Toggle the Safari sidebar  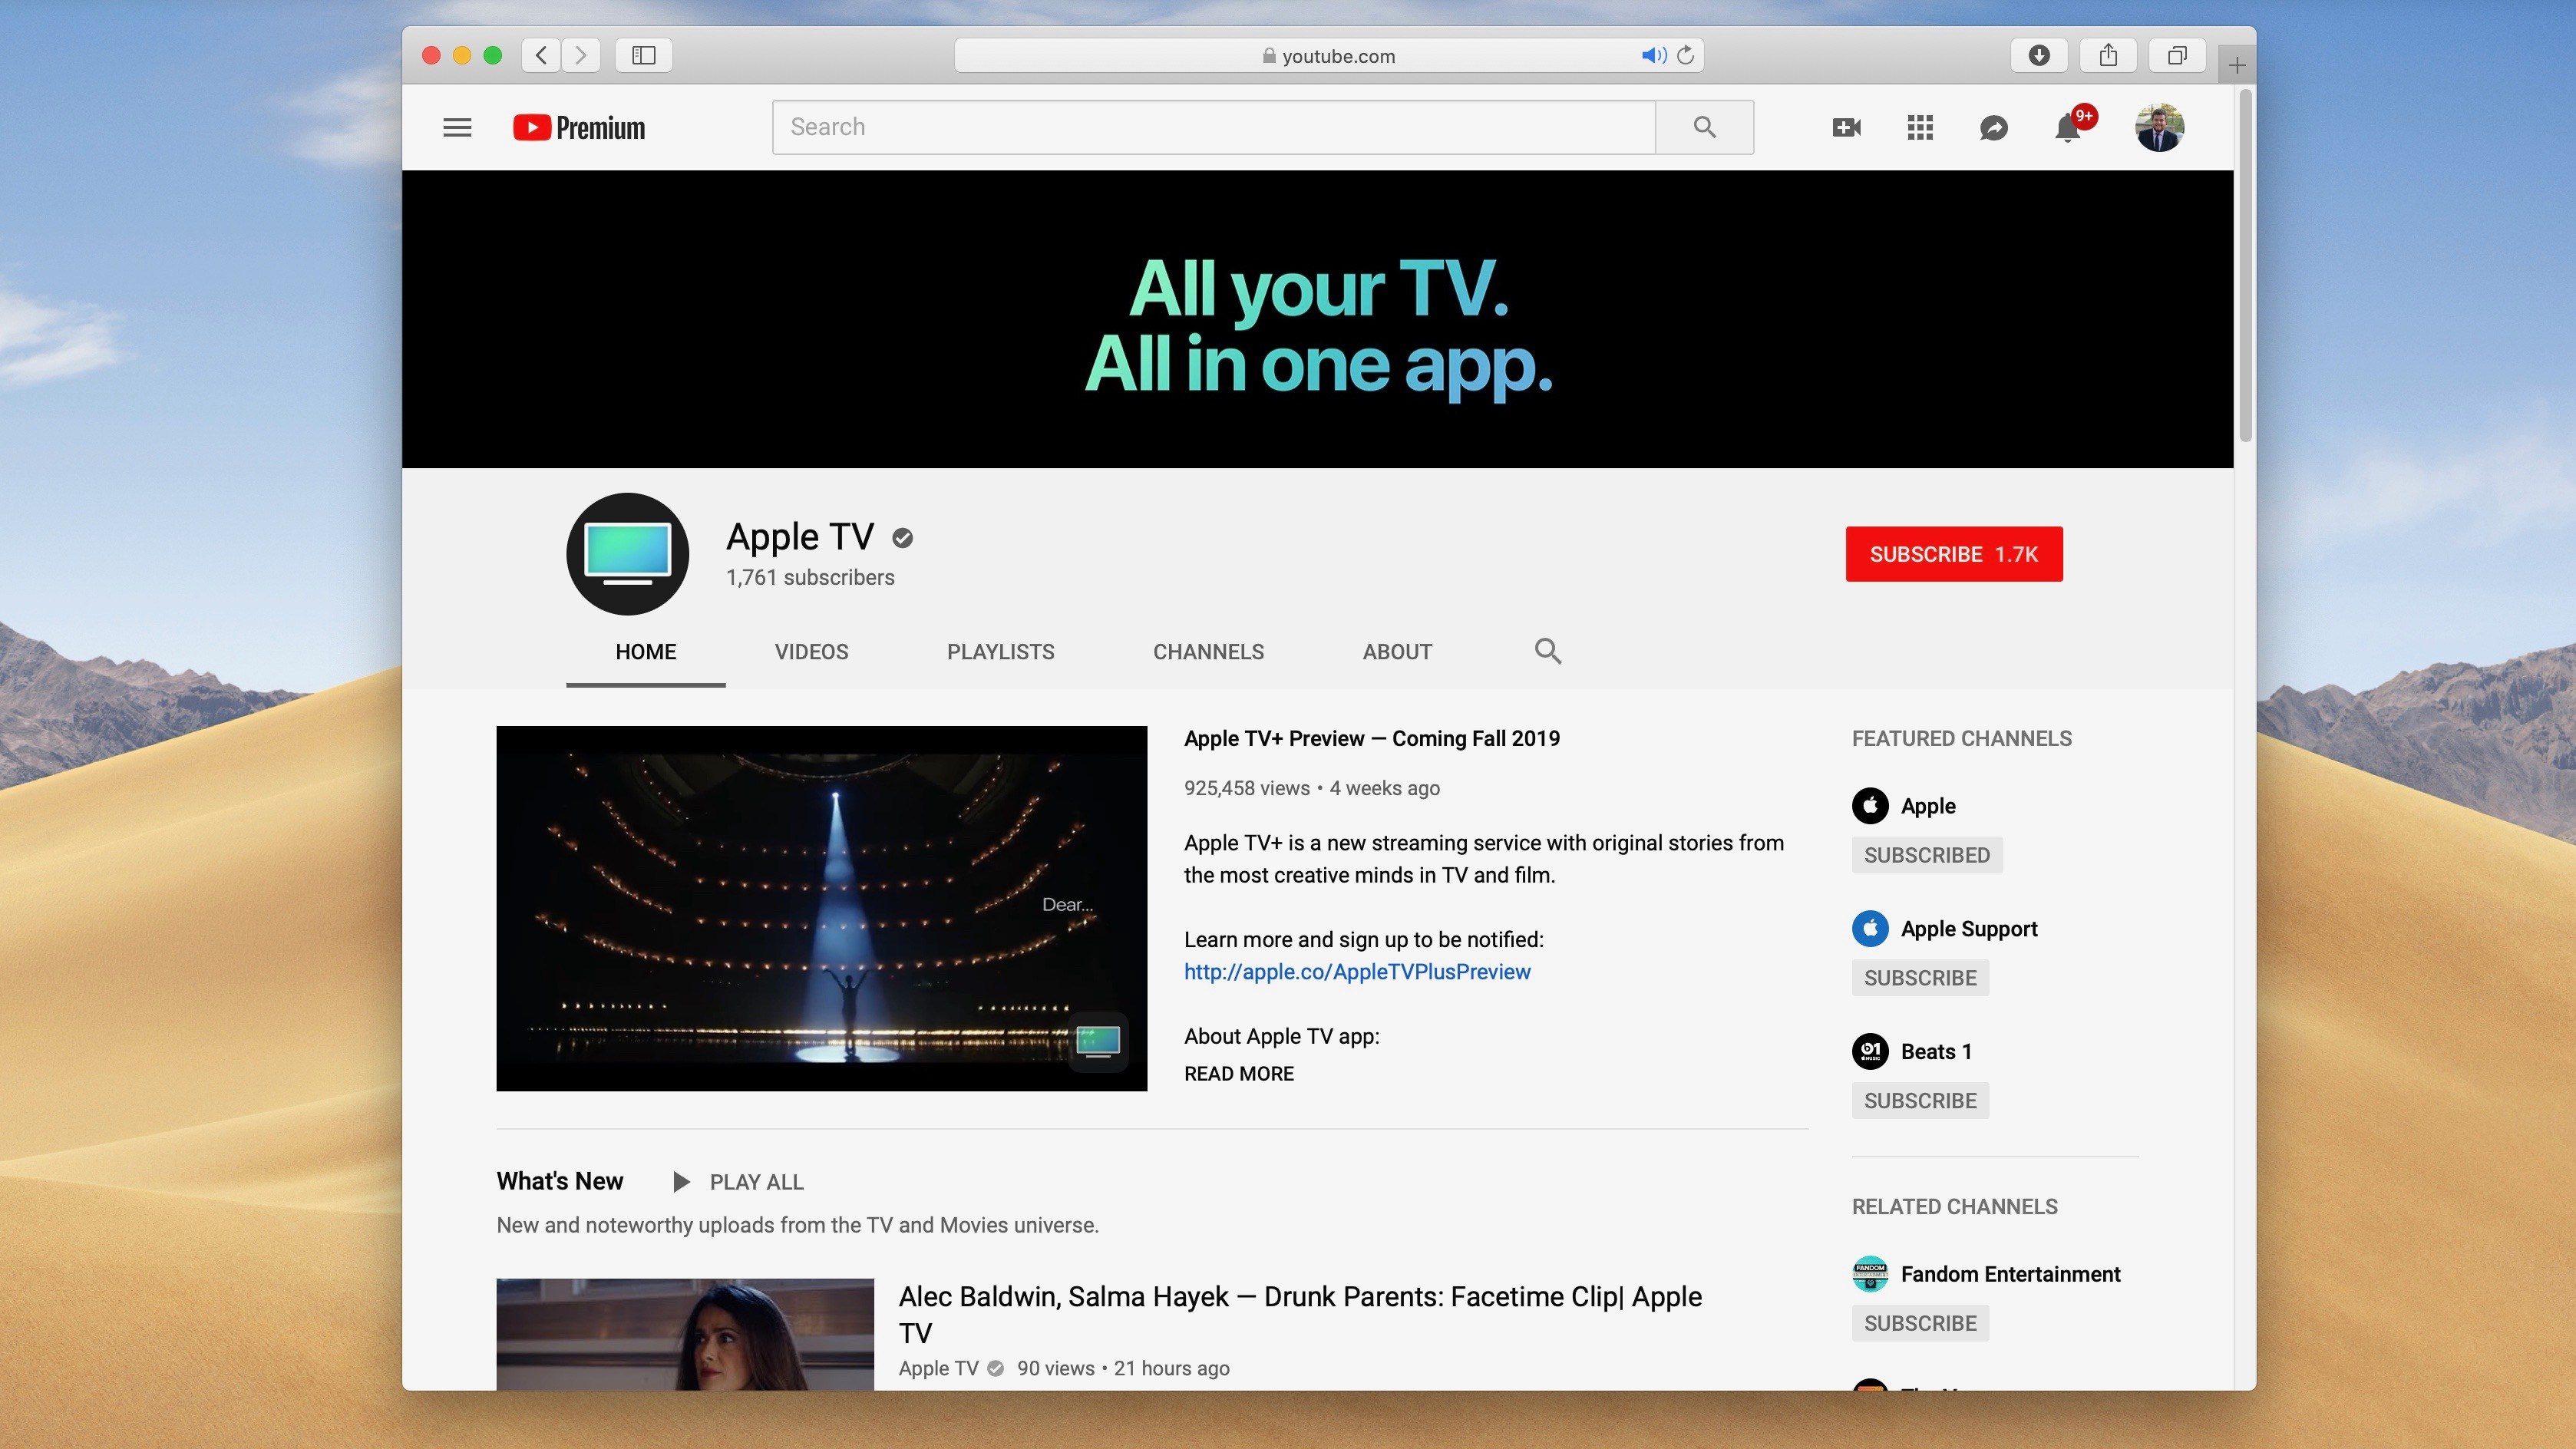point(643,55)
